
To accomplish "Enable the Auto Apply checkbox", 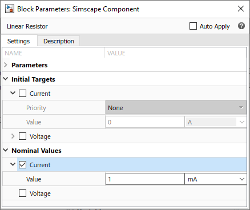I will coord(193,26).
